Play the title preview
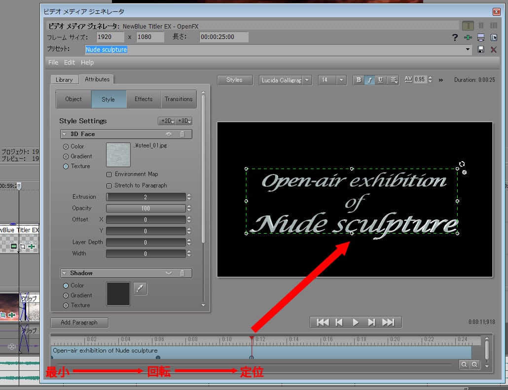 click(355, 322)
